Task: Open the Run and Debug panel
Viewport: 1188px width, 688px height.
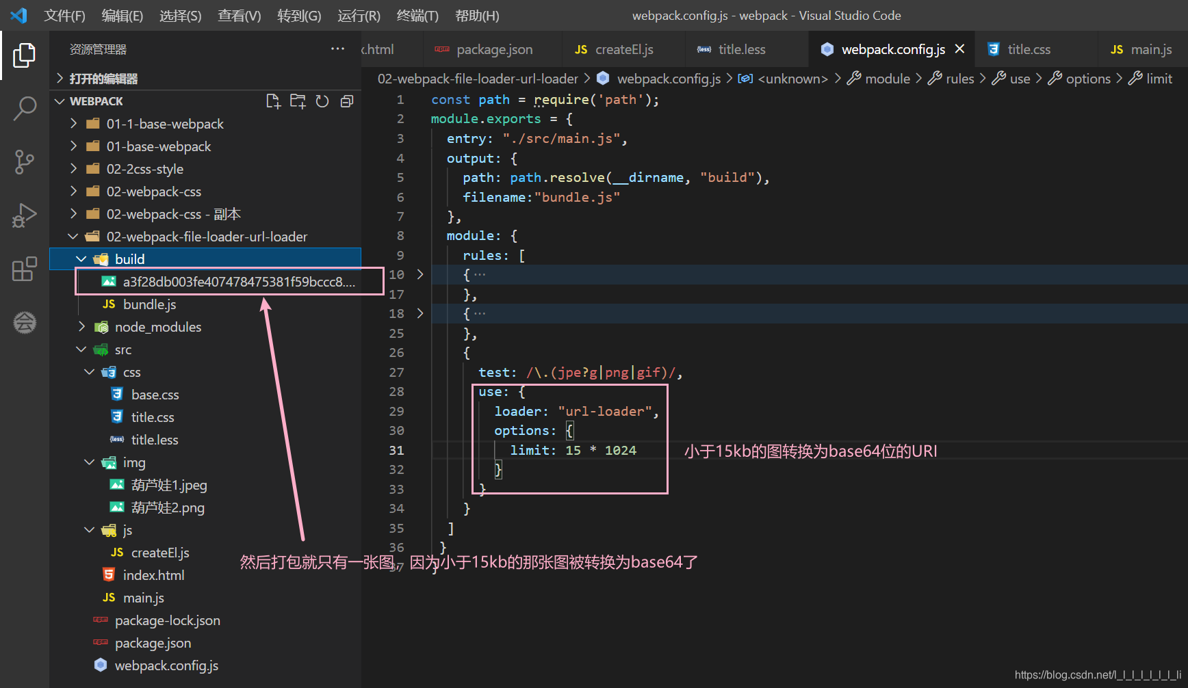Action: point(25,215)
